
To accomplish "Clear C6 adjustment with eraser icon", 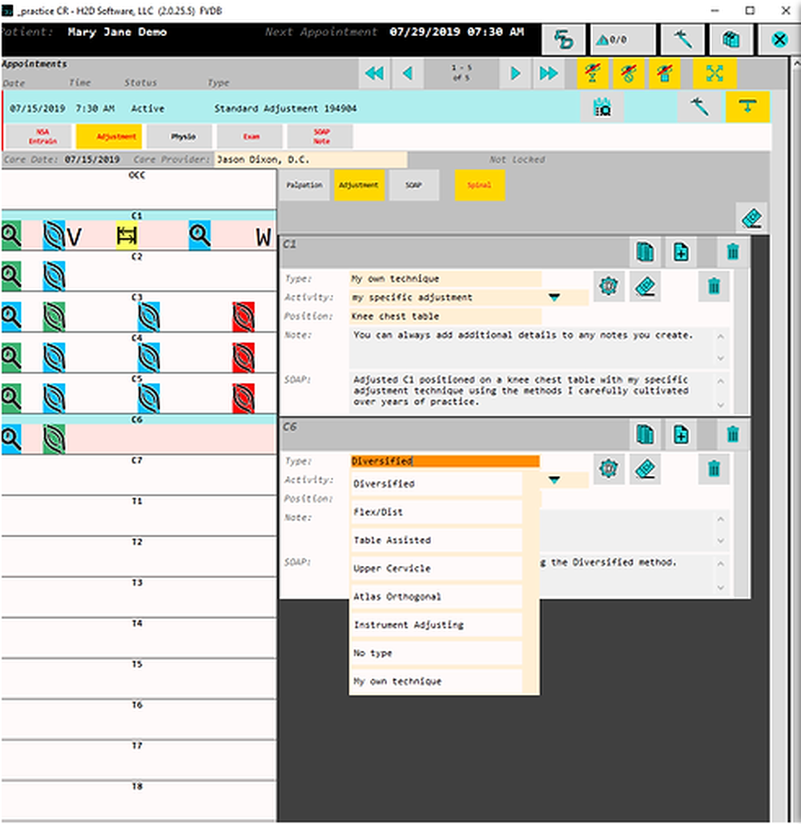I will tap(645, 469).
